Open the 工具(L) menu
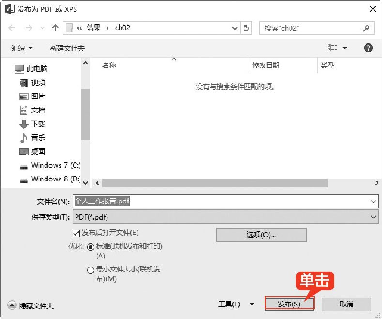Viewport: 382px width, 319px height. pyautogui.click(x=229, y=304)
